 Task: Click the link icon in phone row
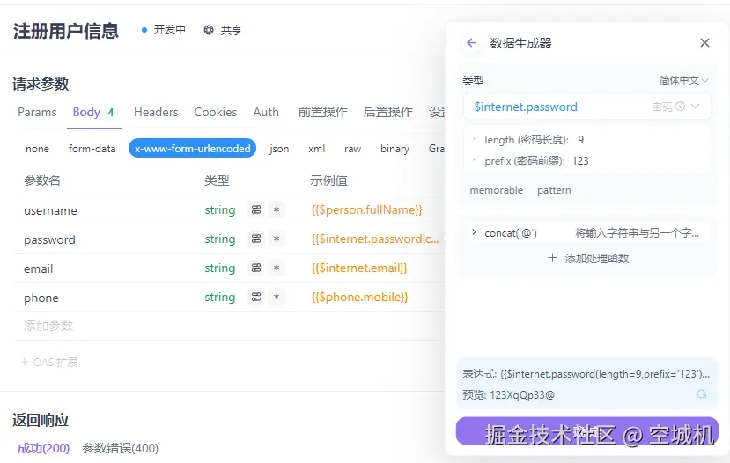tap(256, 297)
